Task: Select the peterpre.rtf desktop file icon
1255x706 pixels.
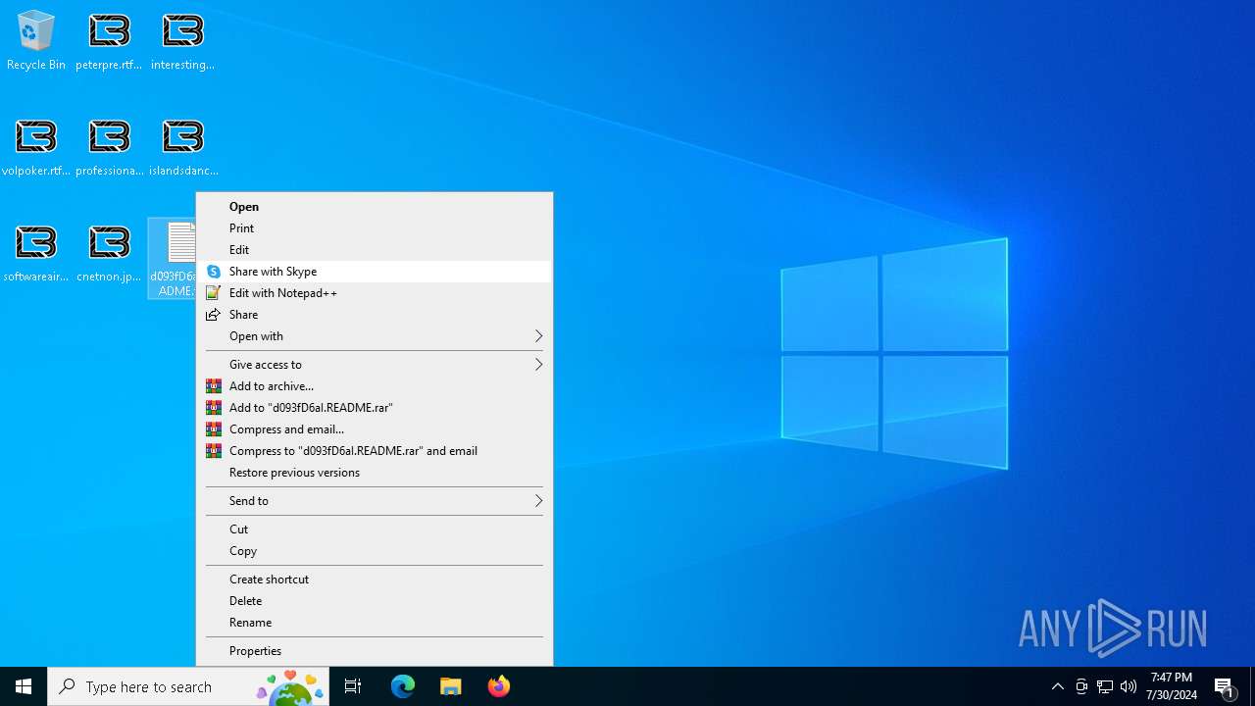Action: coord(109,41)
